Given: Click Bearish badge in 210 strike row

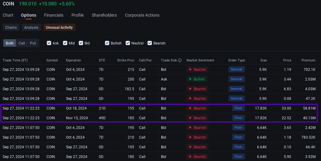Looking at the screenshot, I should coord(197,137).
